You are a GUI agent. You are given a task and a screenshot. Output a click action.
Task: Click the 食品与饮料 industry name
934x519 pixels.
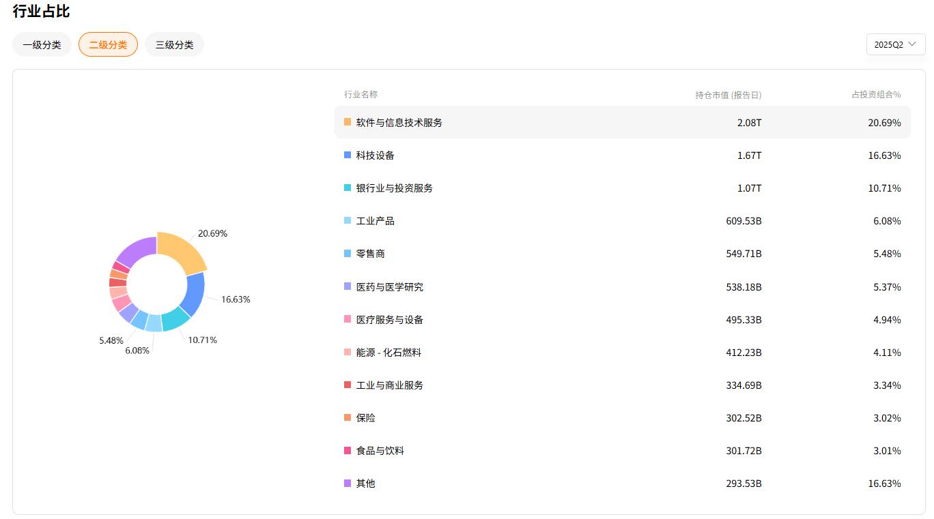[380, 451]
